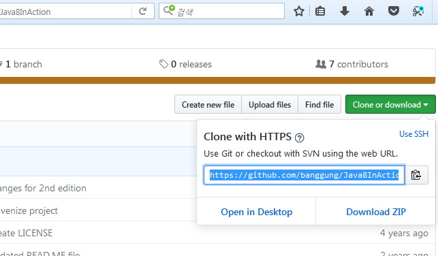Click the Create new file button

(208, 104)
